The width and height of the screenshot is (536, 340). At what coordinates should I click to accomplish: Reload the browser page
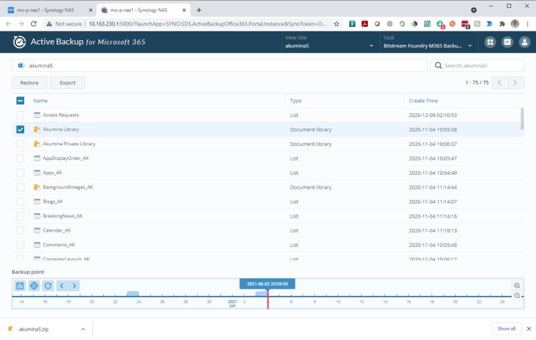pos(33,24)
